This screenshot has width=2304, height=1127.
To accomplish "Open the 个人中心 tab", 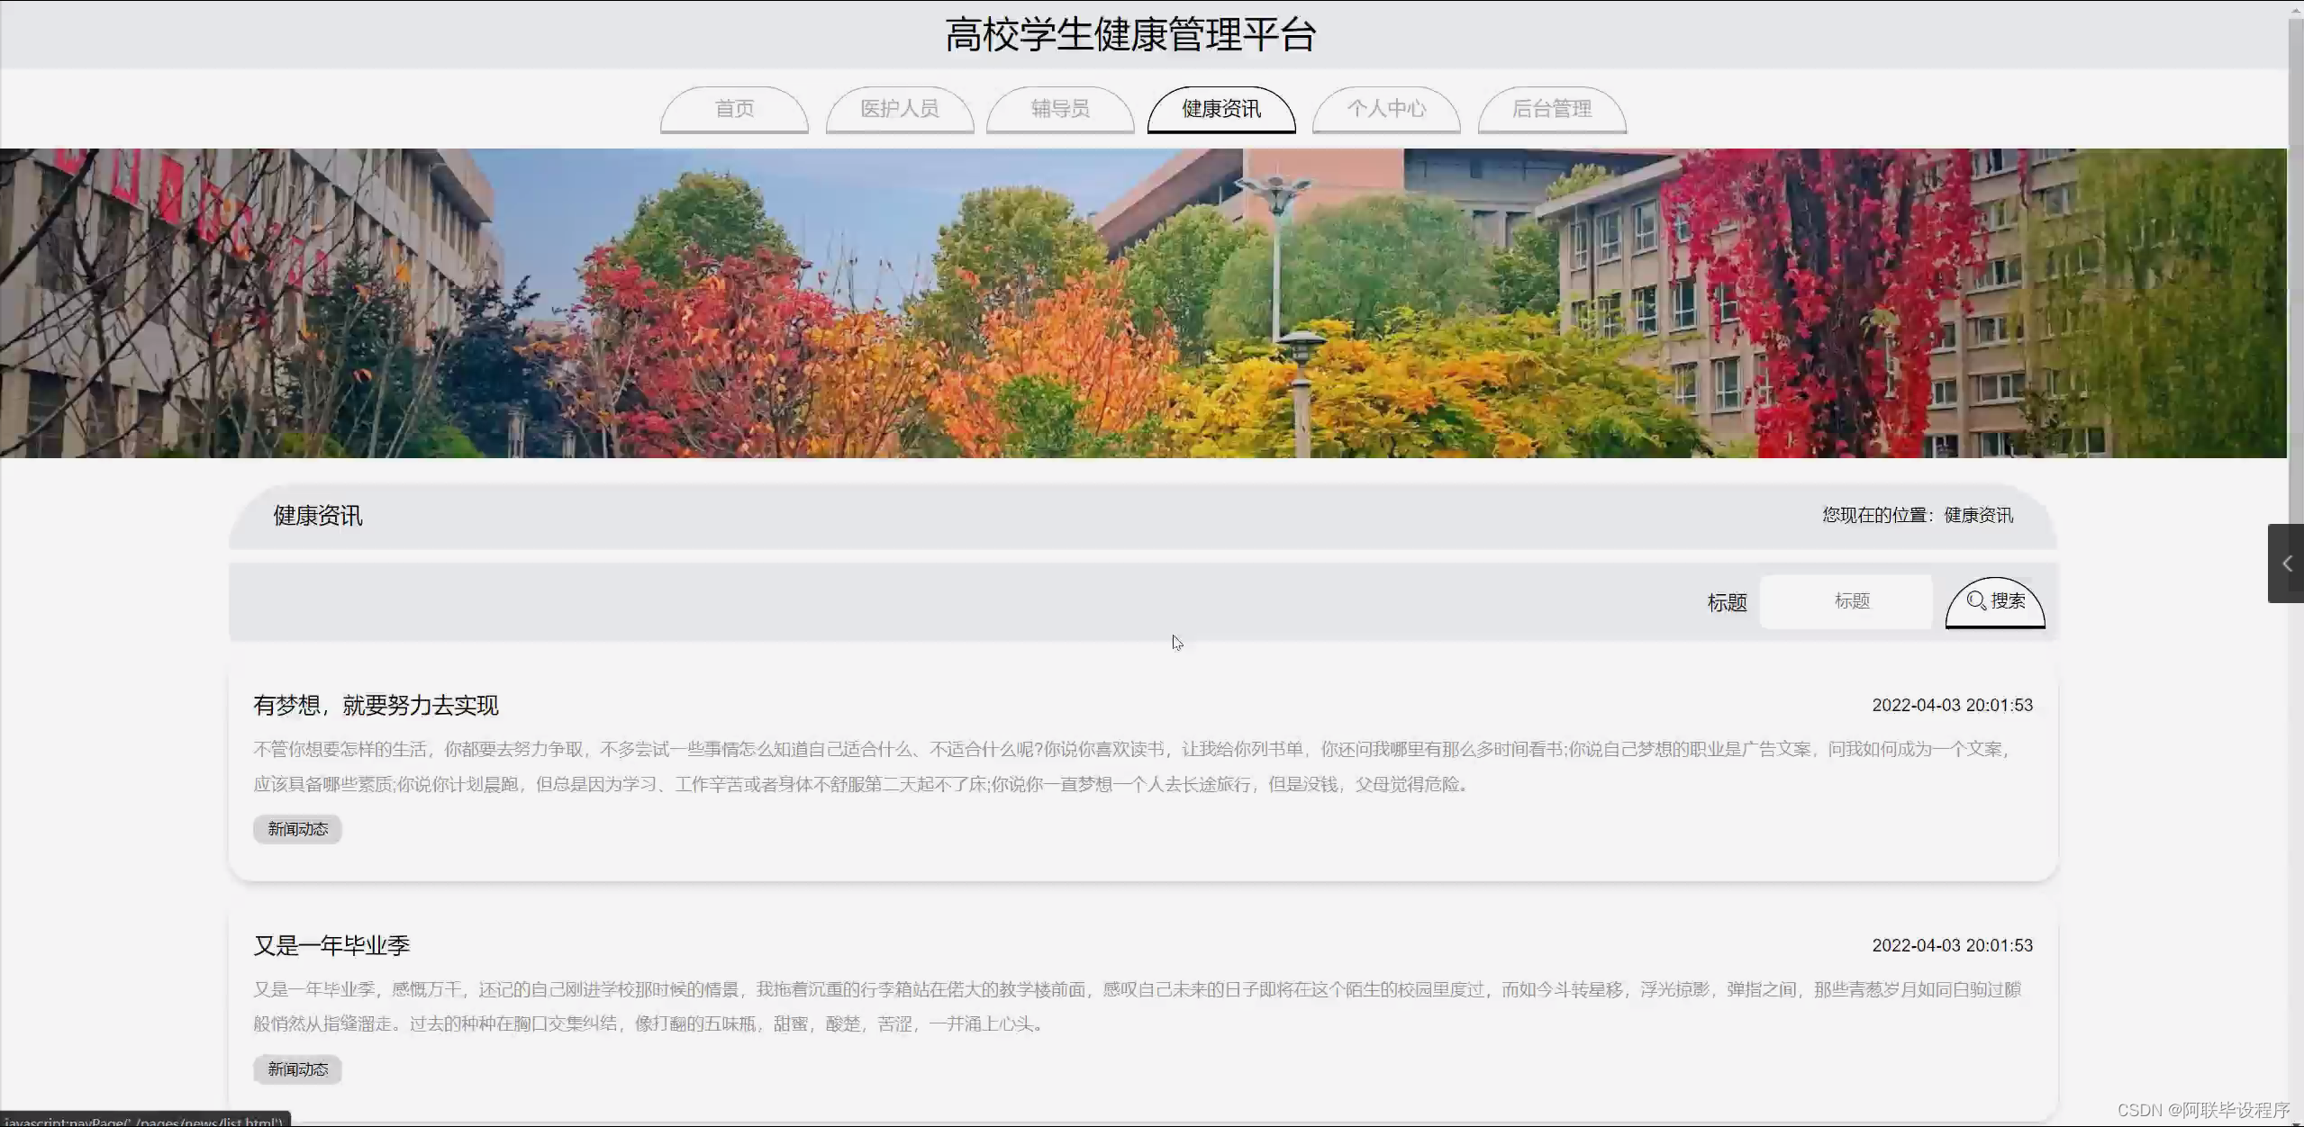I will [1386, 109].
